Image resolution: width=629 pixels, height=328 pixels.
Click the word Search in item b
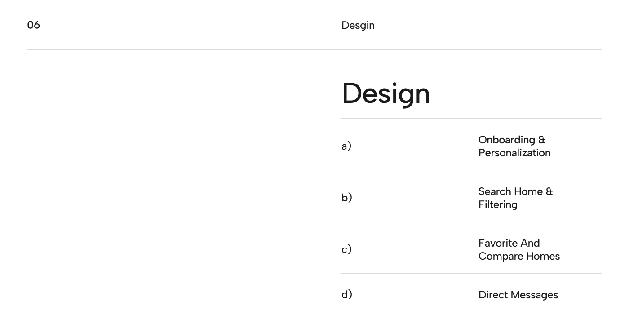pyautogui.click(x=494, y=191)
